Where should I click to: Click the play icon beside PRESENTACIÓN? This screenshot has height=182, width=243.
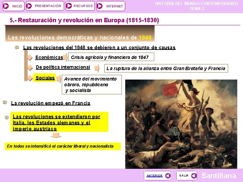coord(29,6)
